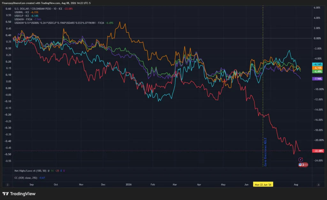327x200 pixels.
Task: Click the yellow Mon 22 Jun '26 date label
Action: (263, 185)
